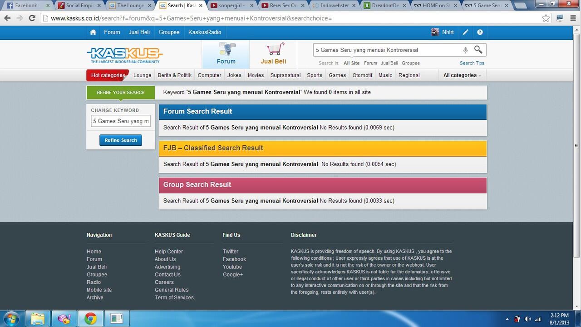The width and height of the screenshot is (581, 327).
Task: Click the volume speaker tray icon
Action: click(527, 319)
